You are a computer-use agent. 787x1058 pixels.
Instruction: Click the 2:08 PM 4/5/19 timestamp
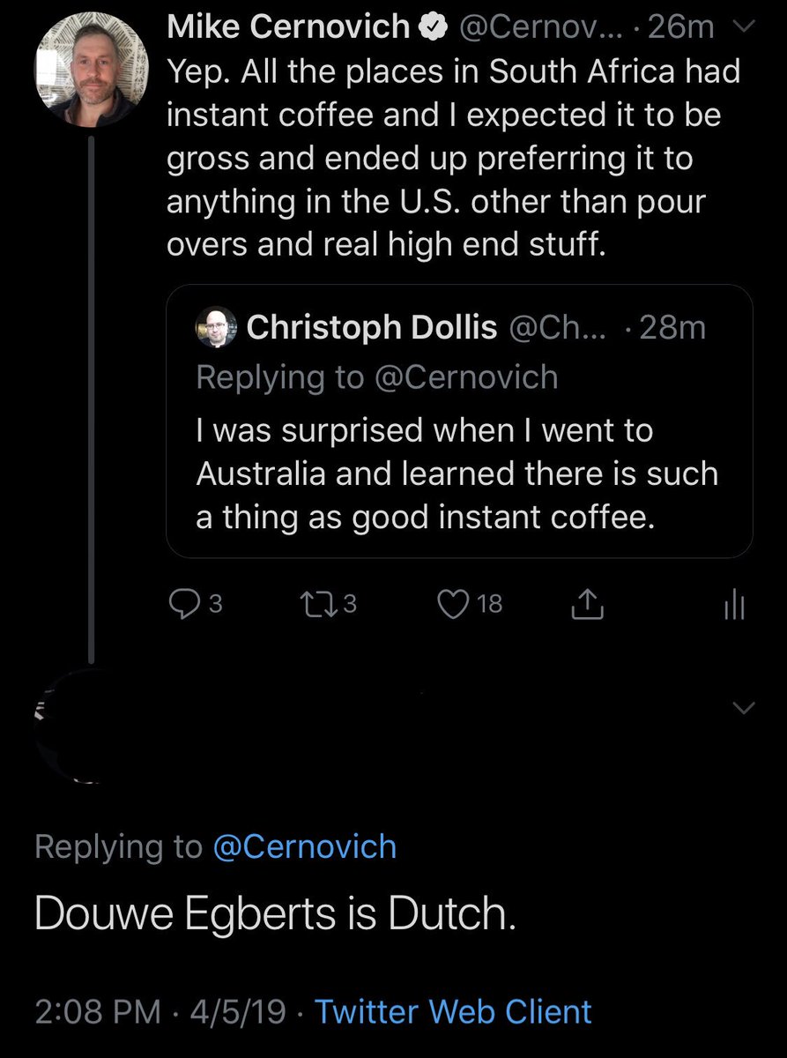160,1010
